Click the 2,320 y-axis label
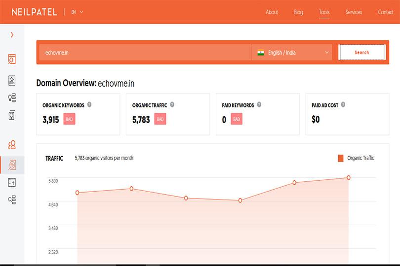 coord(53,252)
